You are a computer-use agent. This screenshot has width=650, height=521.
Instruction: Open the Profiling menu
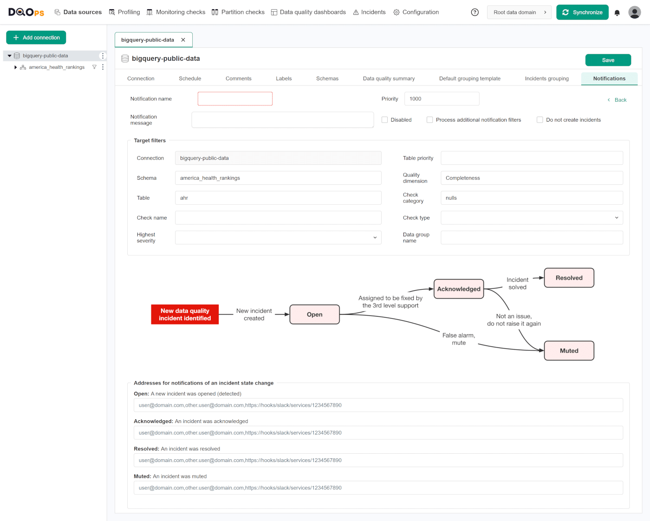click(124, 12)
